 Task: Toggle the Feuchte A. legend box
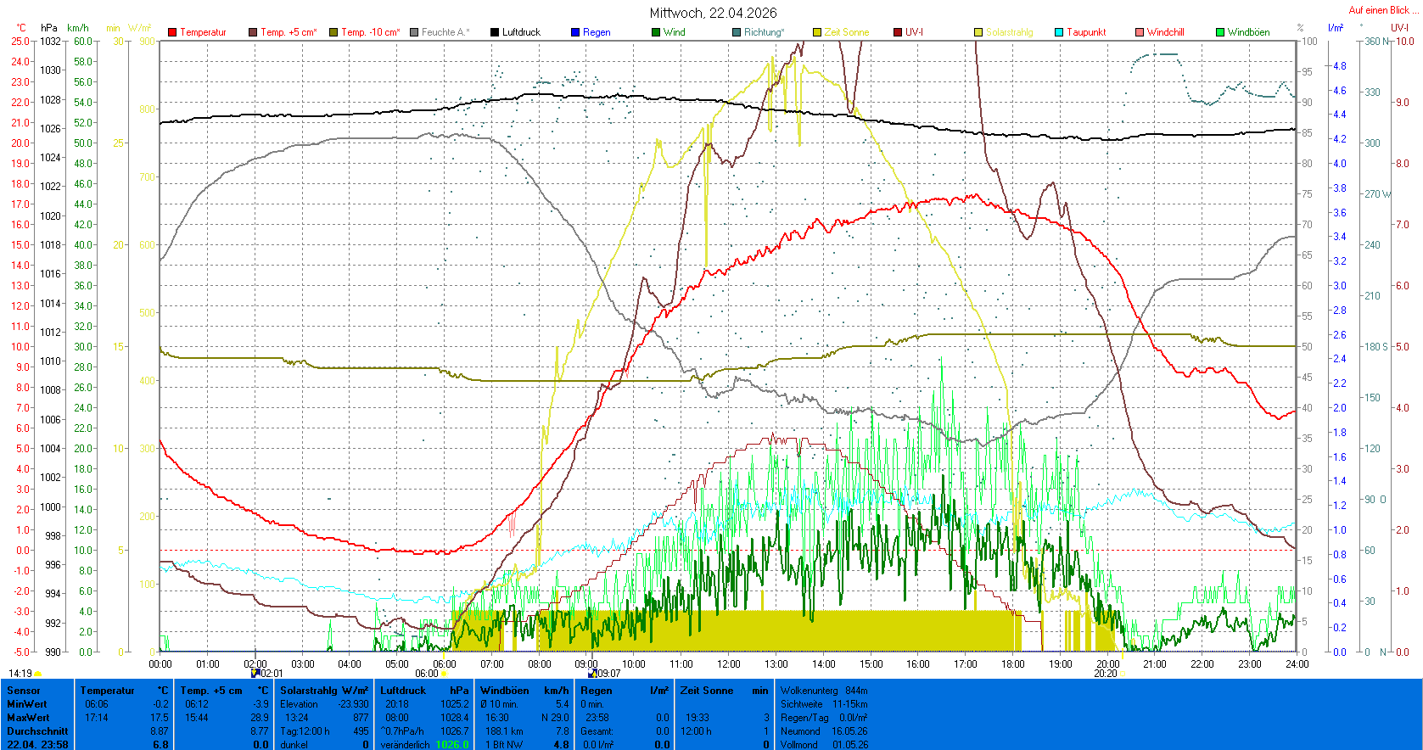pyautogui.click(x=414, y=32)
